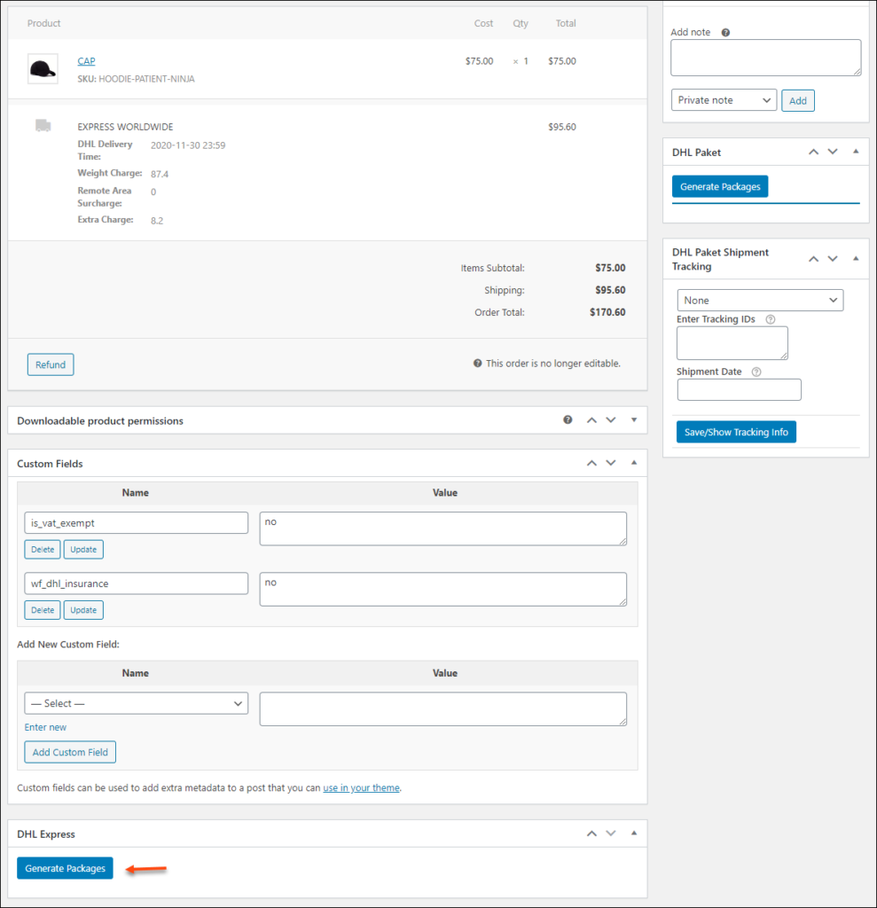Collapse the Custom Fields panel
877x908 pixels.
[x=633, y=462]
